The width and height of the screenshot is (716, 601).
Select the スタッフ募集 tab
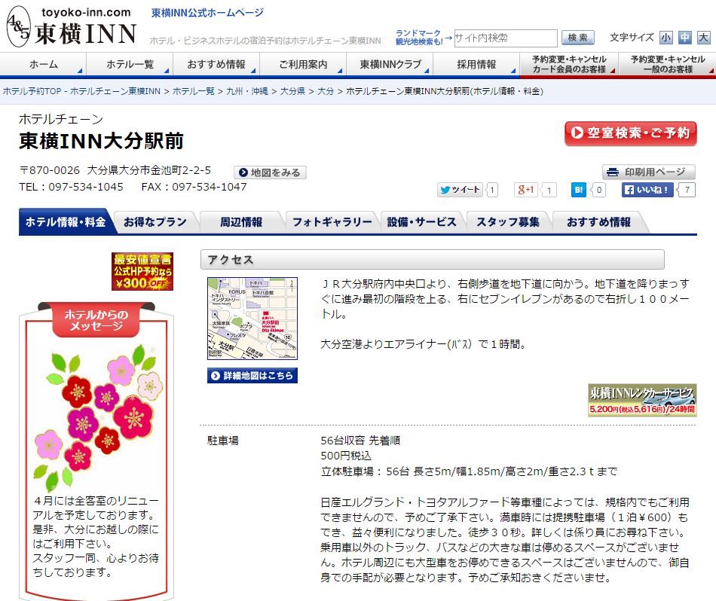508,222
